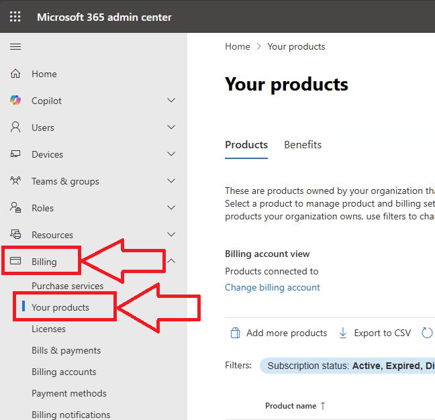Click the download arrow icon for Export to CSV
Image resolution: width=435 pixels, height=420 pixels.
(x=343, y=333)
